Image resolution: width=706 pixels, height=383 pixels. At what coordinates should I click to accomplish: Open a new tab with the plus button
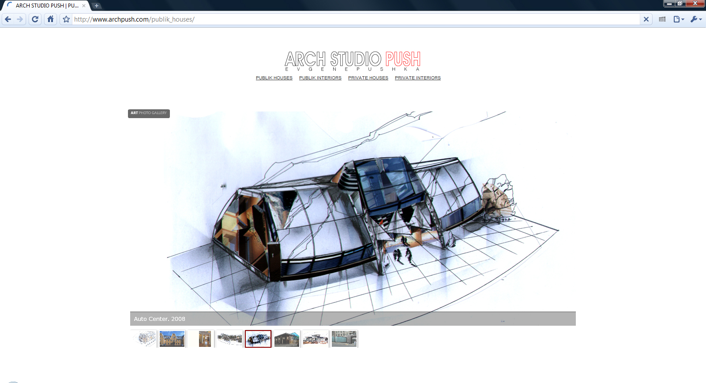[x=97, y=6]
